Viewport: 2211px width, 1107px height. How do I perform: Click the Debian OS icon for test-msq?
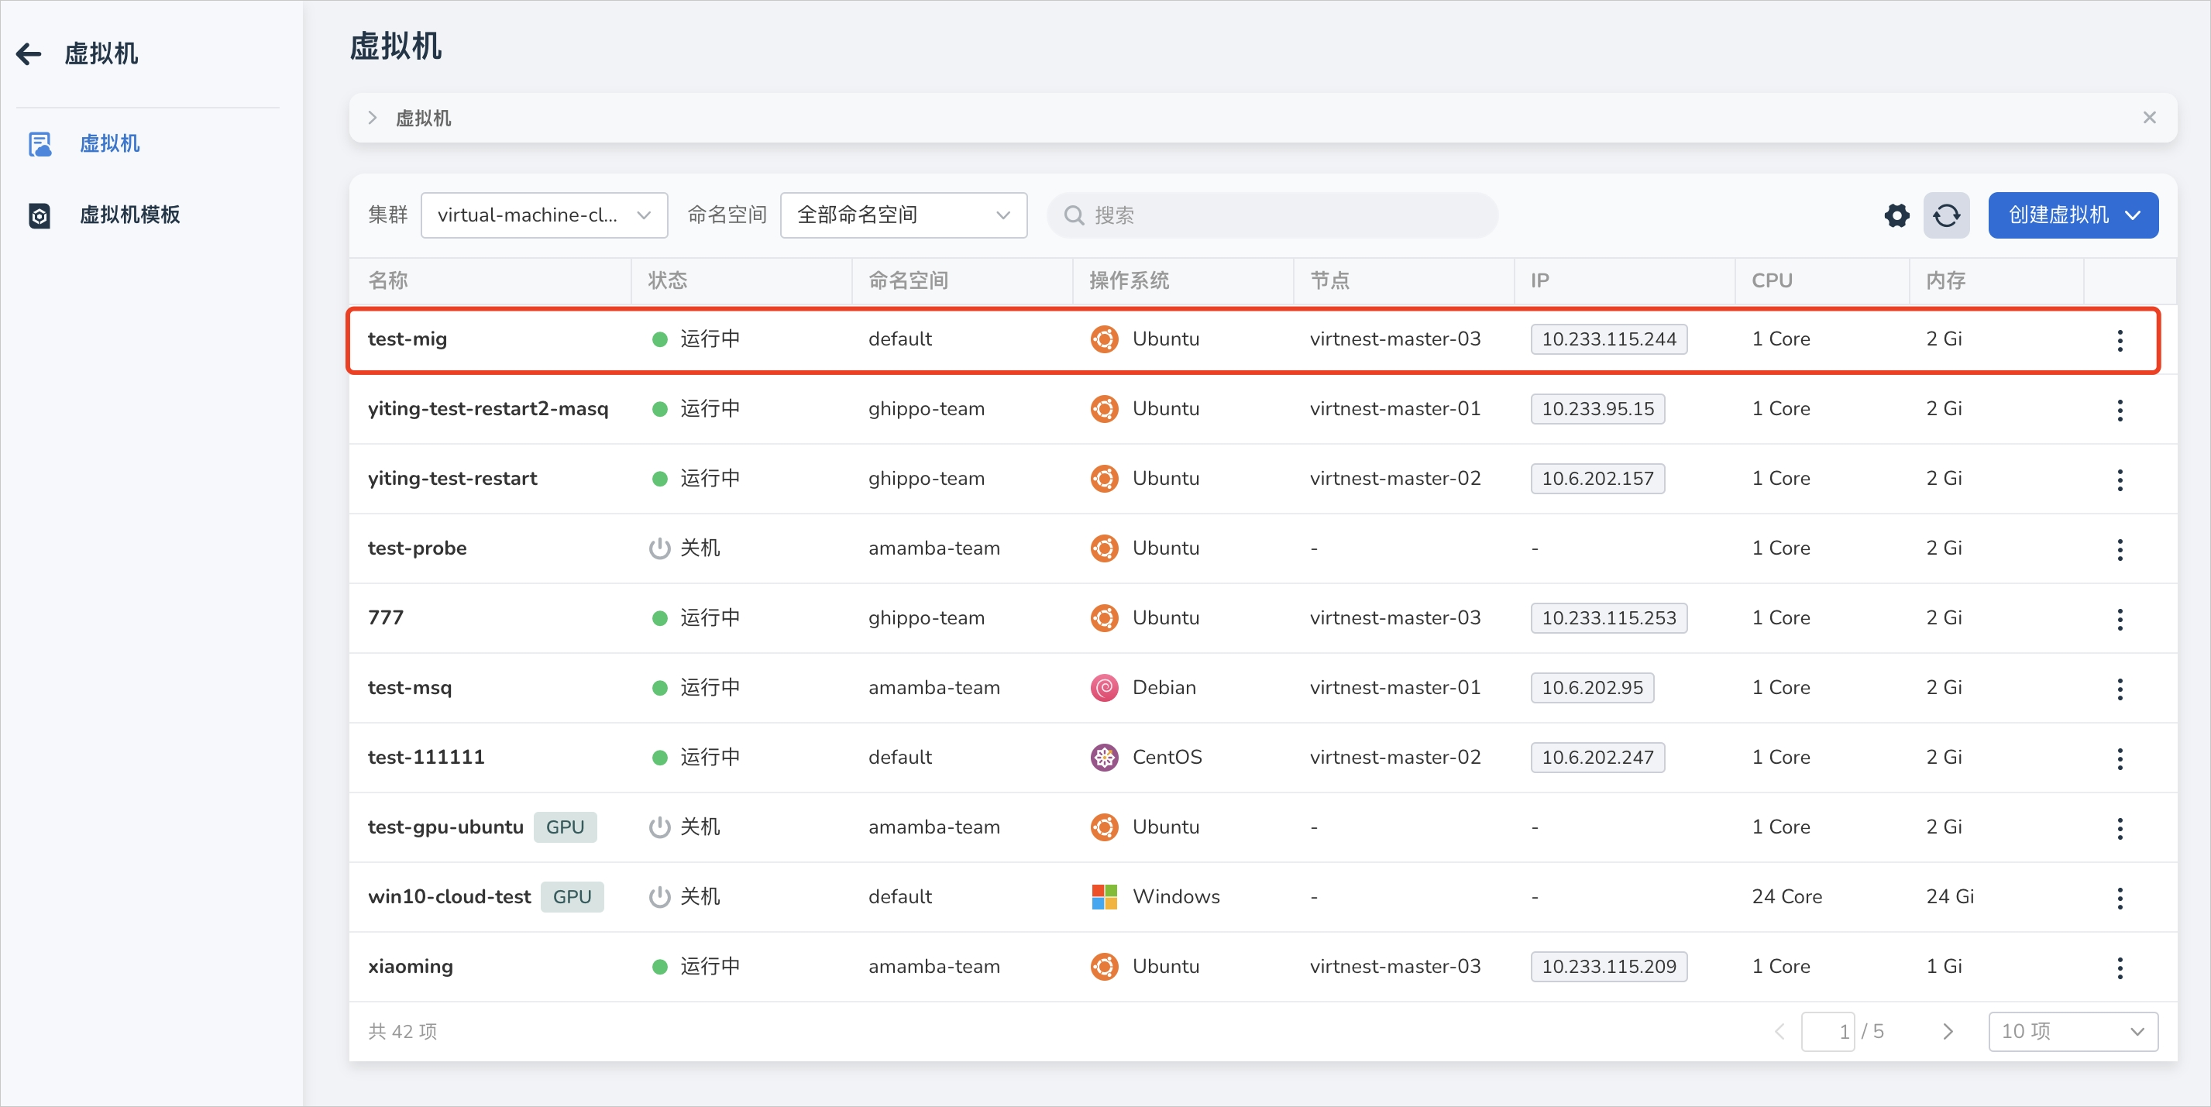[1104, 687]
